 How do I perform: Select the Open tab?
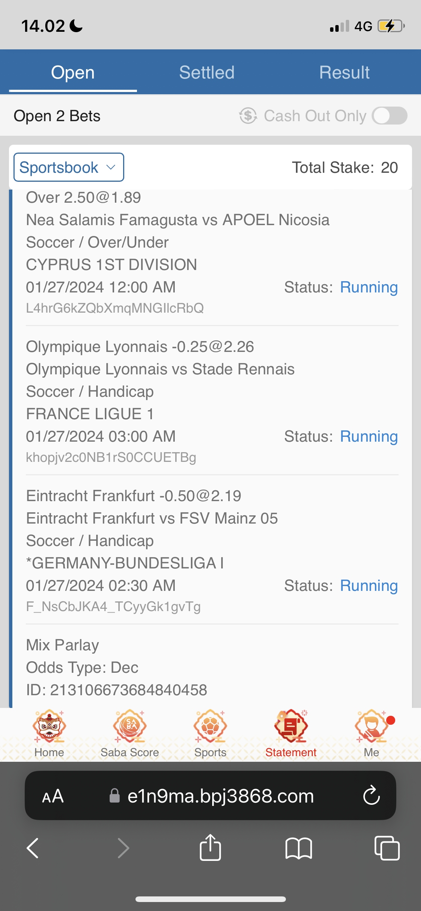pyautogui.click(x=73, y=72)
